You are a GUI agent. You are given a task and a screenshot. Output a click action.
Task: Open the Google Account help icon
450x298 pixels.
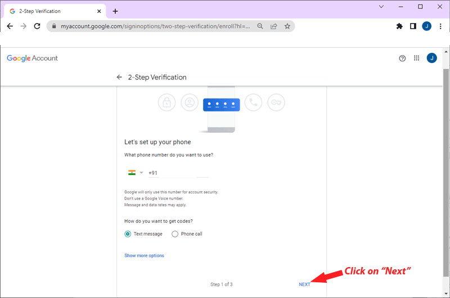402,58
